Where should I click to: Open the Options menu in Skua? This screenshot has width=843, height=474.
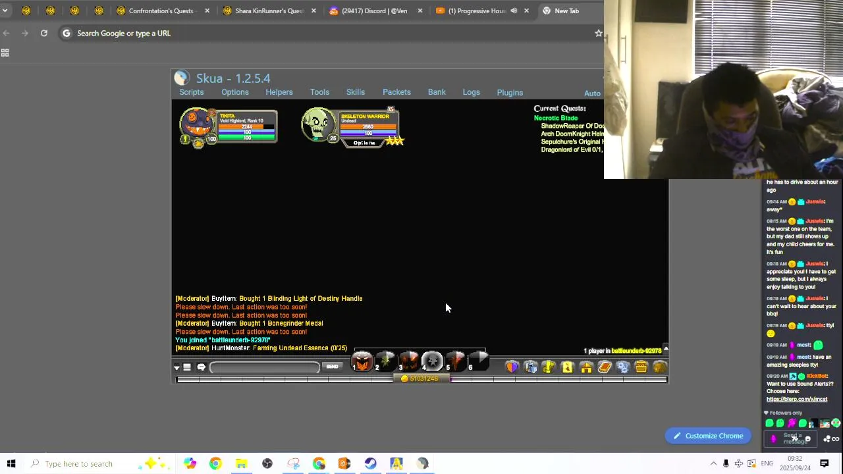tap(235, 92)
